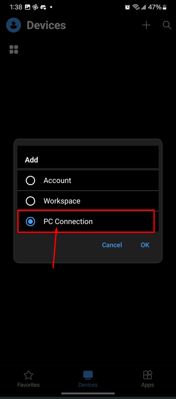
Task: Tap the Android home gesture bar
Action: (88, 393)
